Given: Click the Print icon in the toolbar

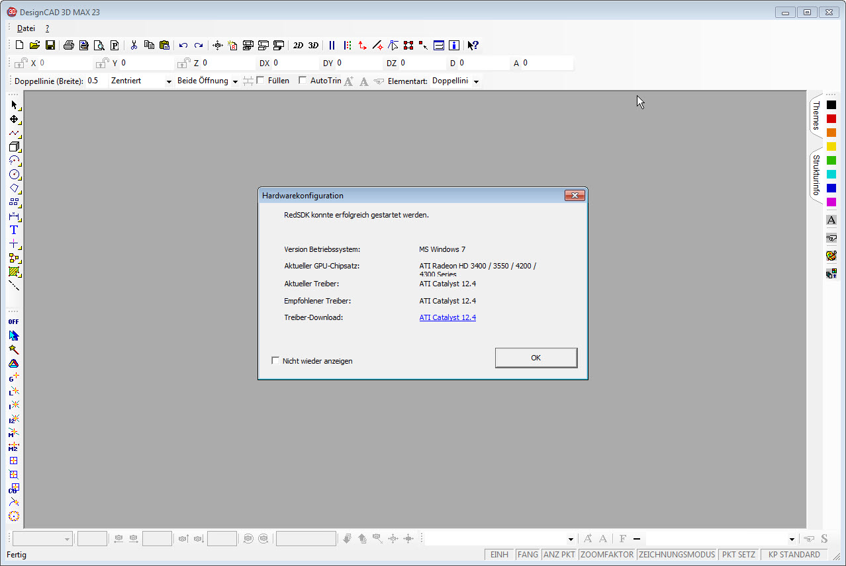Looking at the screenshot, I should pos(68,45).
